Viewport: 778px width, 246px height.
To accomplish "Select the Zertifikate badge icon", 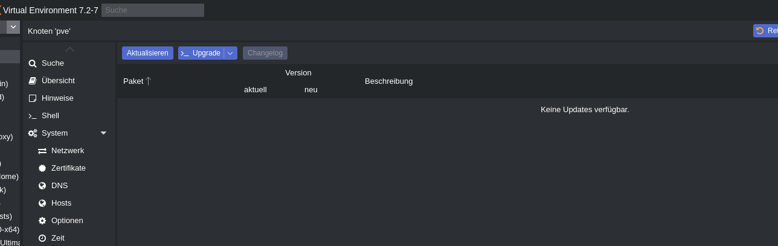I will click(x=42, y=168).
